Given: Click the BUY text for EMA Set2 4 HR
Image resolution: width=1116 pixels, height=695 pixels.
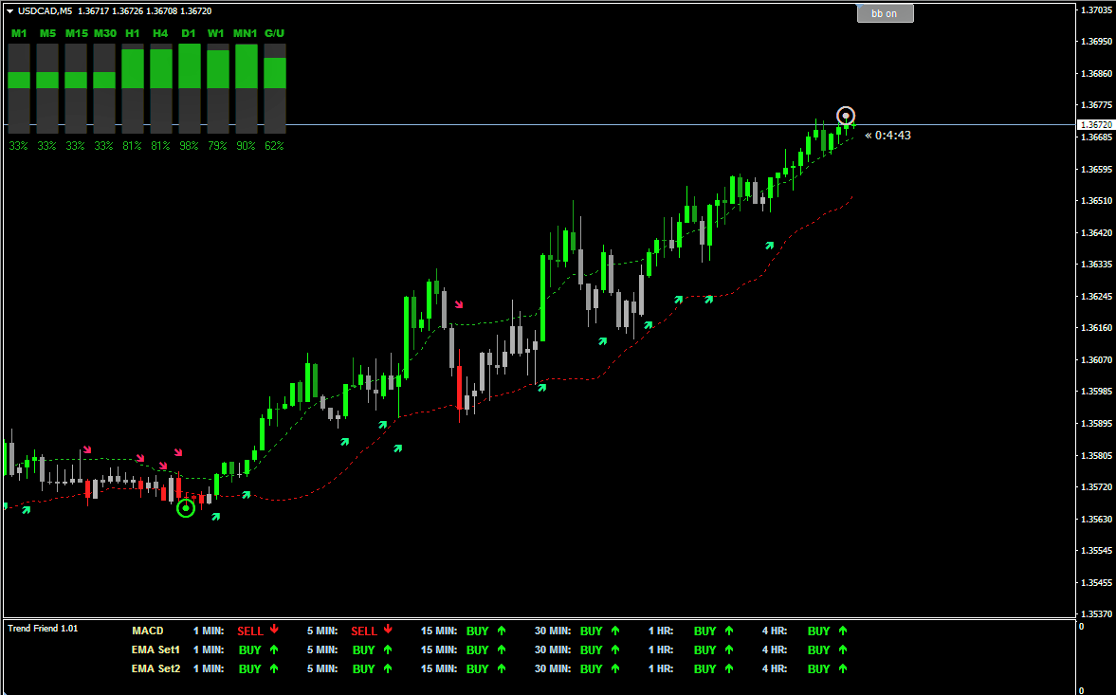Looking at the screenshot, I should pos(819,668).
